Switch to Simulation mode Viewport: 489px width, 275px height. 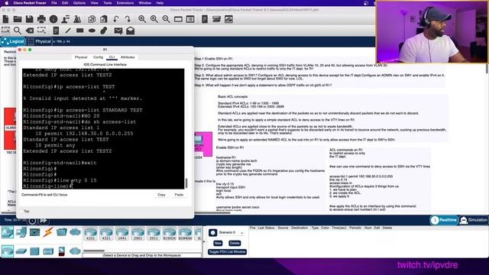[x=474, y=220]
